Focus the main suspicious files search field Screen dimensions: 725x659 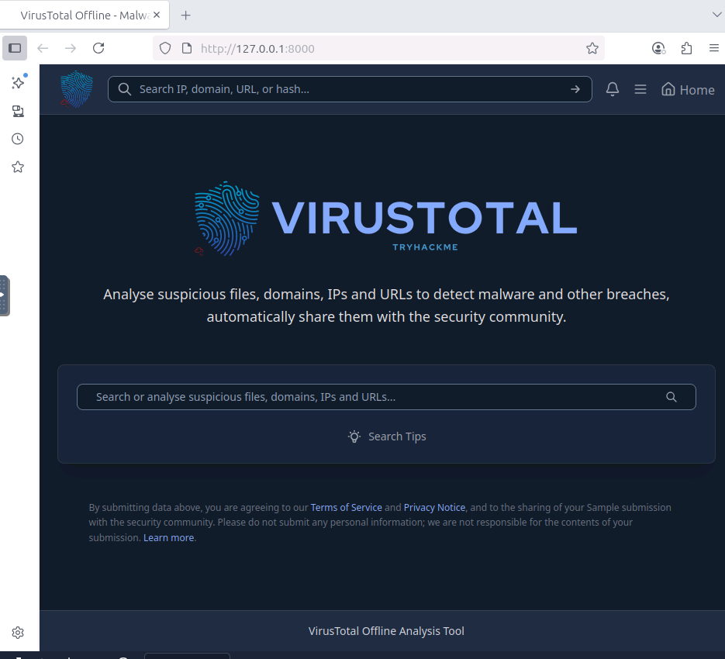click(x=372, y=397)
